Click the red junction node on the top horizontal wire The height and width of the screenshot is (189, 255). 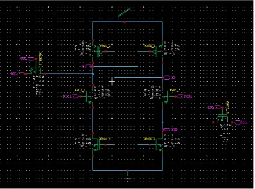(x=125, y=22)
